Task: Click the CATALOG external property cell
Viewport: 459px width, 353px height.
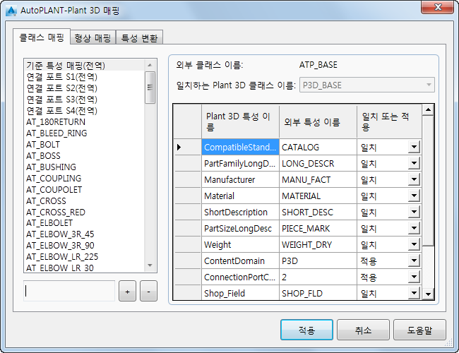Action: [318, 147]
